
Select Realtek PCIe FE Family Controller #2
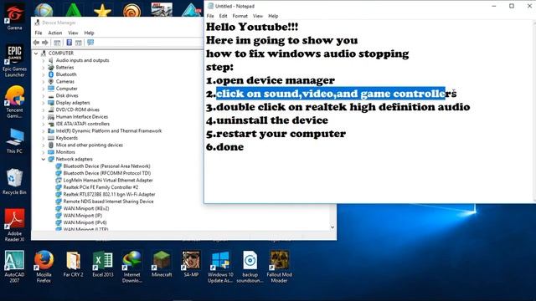tap(100, 187)
